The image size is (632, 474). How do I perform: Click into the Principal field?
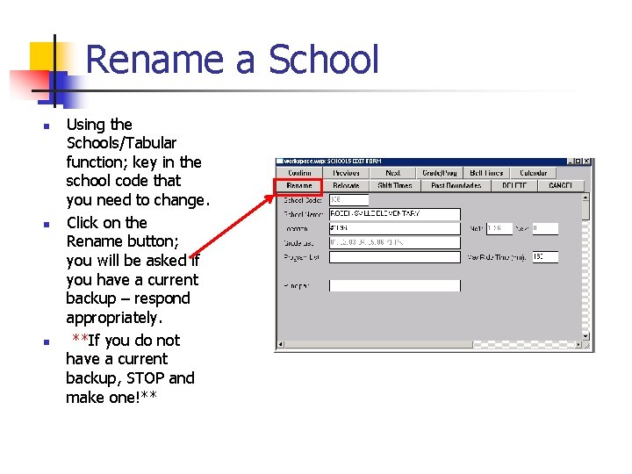[395, 286]
